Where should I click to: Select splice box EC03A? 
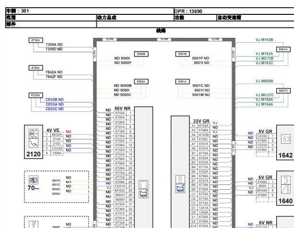36,95
